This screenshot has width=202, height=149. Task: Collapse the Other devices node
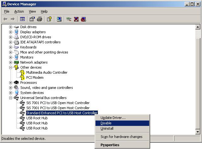coord(10,67)
